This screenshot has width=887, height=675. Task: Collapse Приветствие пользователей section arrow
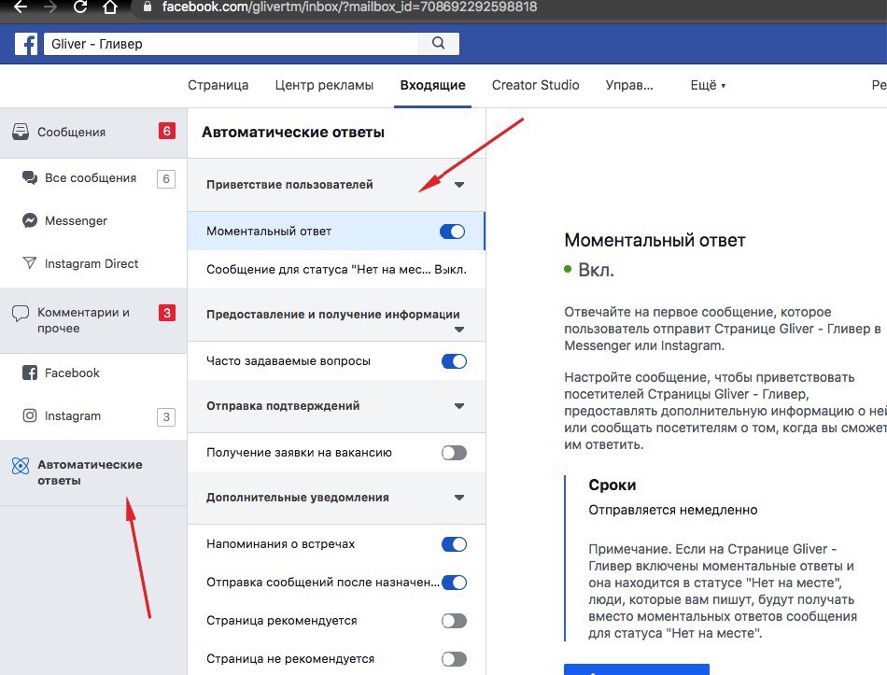point(459,185)
